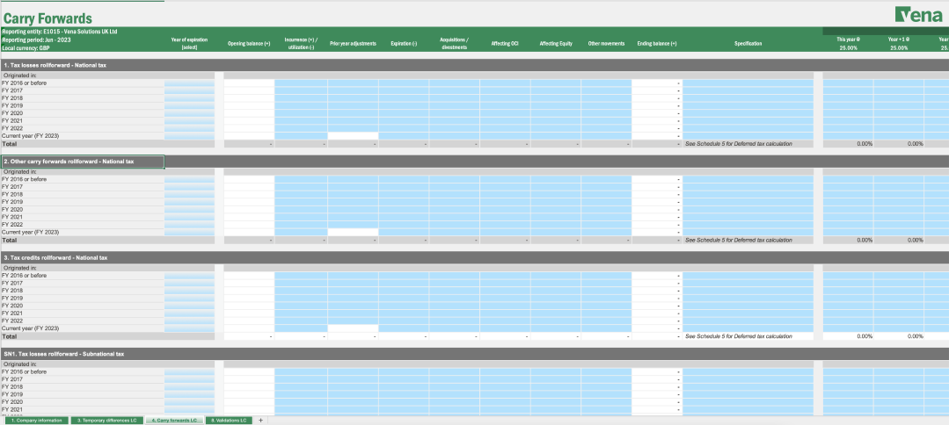The width and height of the screenshot is (949, 425).
Task: Click the Other movements column header
Action: [606, 44]
